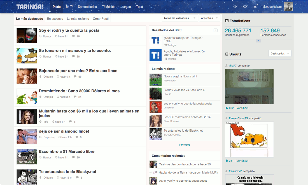Click comment bubble icon showing 18

[73, 36]
